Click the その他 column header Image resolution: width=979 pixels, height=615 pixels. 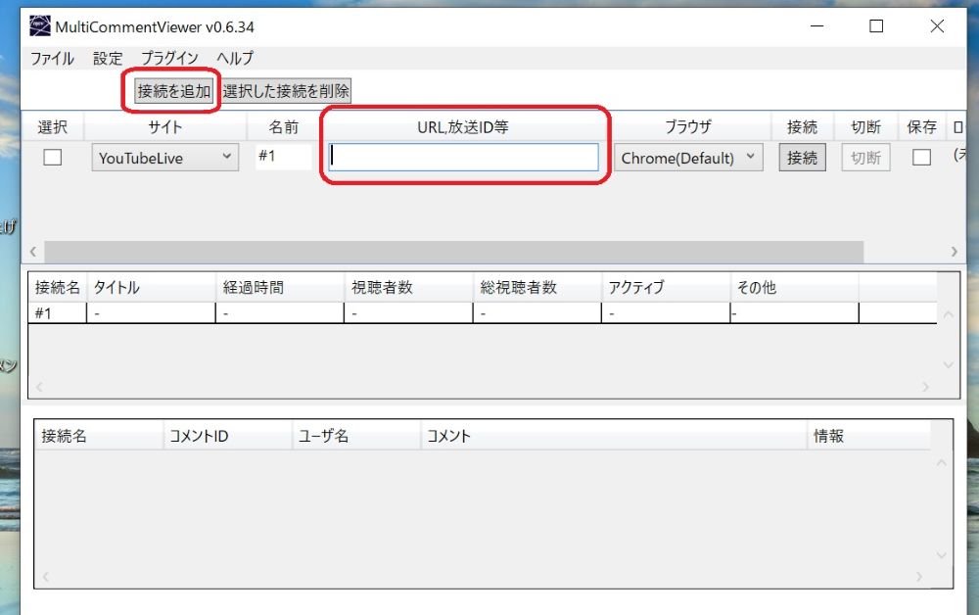click(794, 287)
